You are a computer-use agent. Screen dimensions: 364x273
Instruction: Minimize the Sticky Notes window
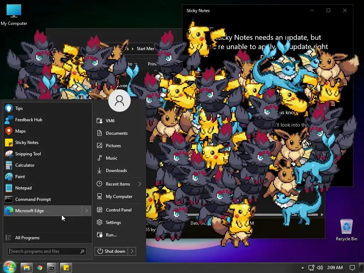pos(312,10)
